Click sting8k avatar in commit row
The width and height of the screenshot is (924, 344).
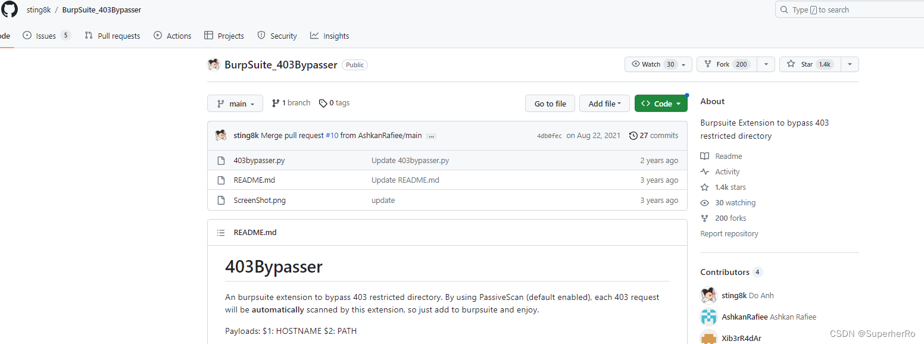(221, 135)
